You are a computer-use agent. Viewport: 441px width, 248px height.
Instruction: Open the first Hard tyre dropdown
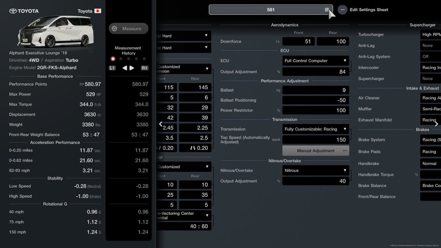click(x=184, y=36)
